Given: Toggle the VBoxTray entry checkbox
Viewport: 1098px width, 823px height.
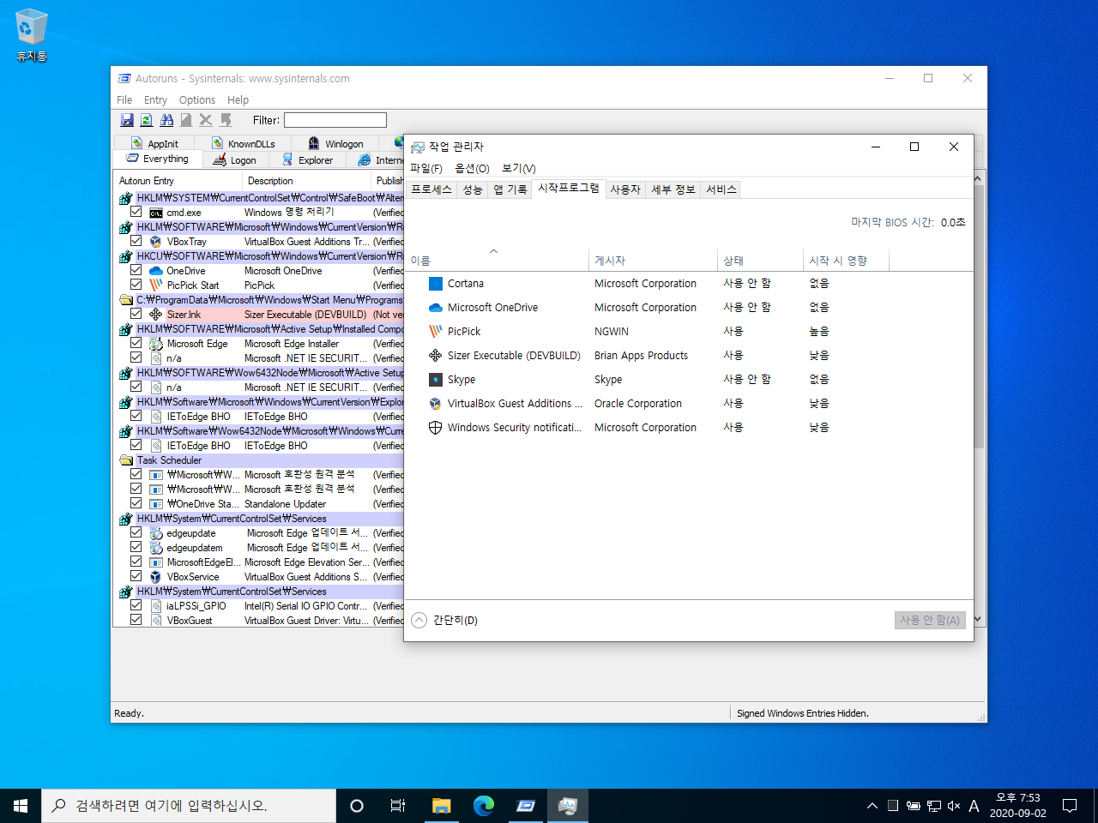Looking at the screenshot, I should tap(136, 241).
